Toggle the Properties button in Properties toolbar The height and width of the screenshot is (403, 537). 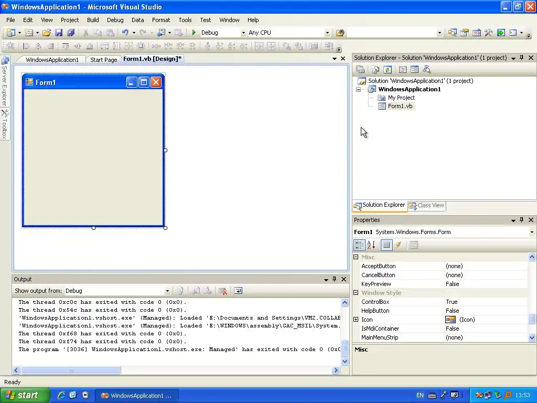pos(386,245)
